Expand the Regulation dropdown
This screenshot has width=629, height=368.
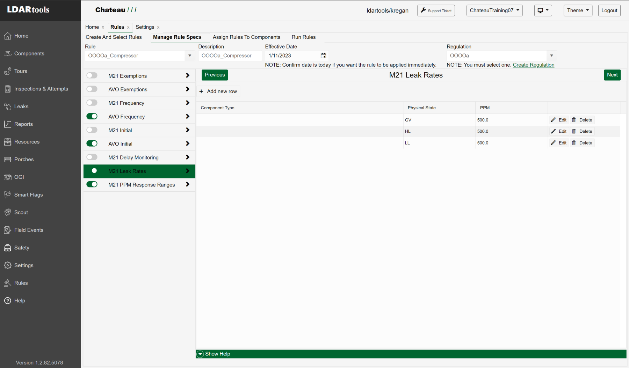[x=551, y=56]
